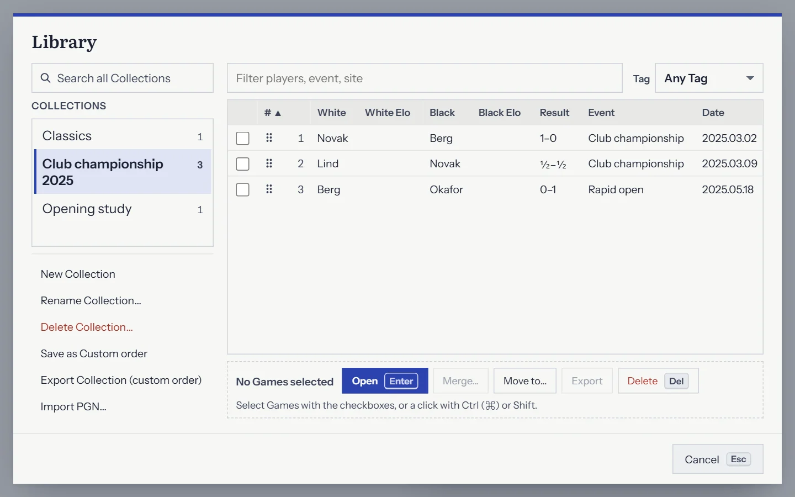Check the box for Berg vs Okafor game
The width and height of the screenshot is (795, 497).
coord(243,190)
